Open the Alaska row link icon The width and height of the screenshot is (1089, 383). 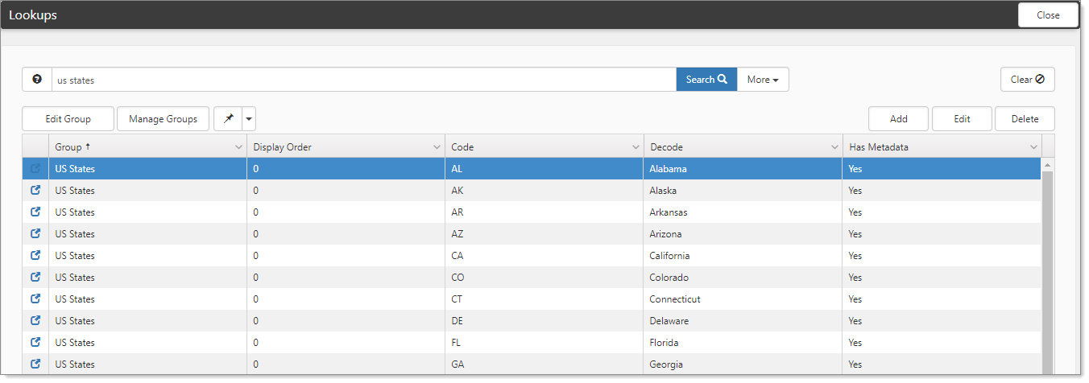pyautogui.click(x=35, y=191)
